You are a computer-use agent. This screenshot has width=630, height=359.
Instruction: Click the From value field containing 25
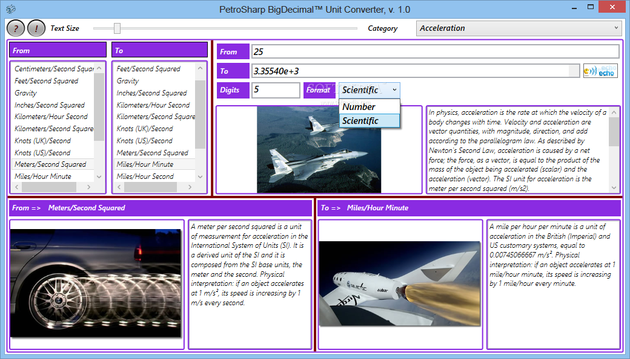point(435,52)
